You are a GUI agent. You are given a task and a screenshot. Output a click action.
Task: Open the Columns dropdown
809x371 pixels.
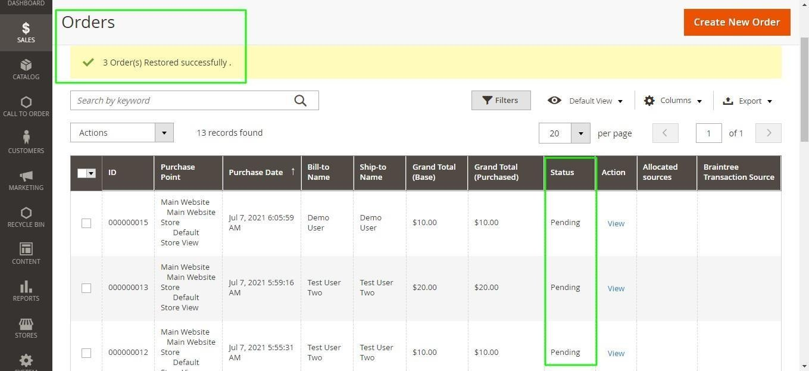click(673, 101)
